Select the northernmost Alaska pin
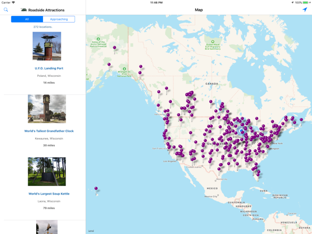 (x=114, y=47)
